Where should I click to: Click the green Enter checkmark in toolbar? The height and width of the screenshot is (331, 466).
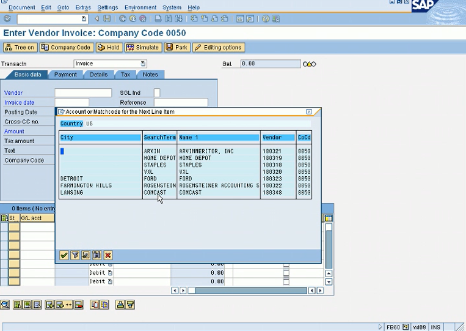7,19
